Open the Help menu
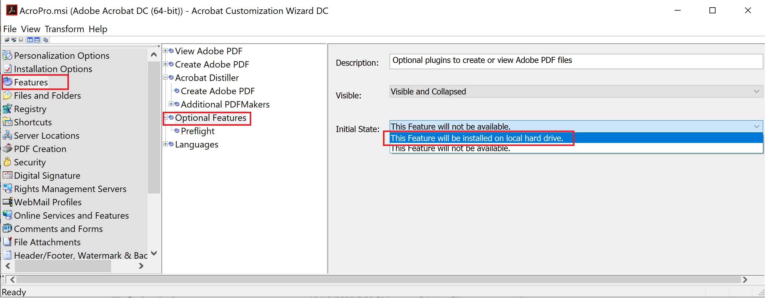765x298 pixels. click(x=98, y=29)
